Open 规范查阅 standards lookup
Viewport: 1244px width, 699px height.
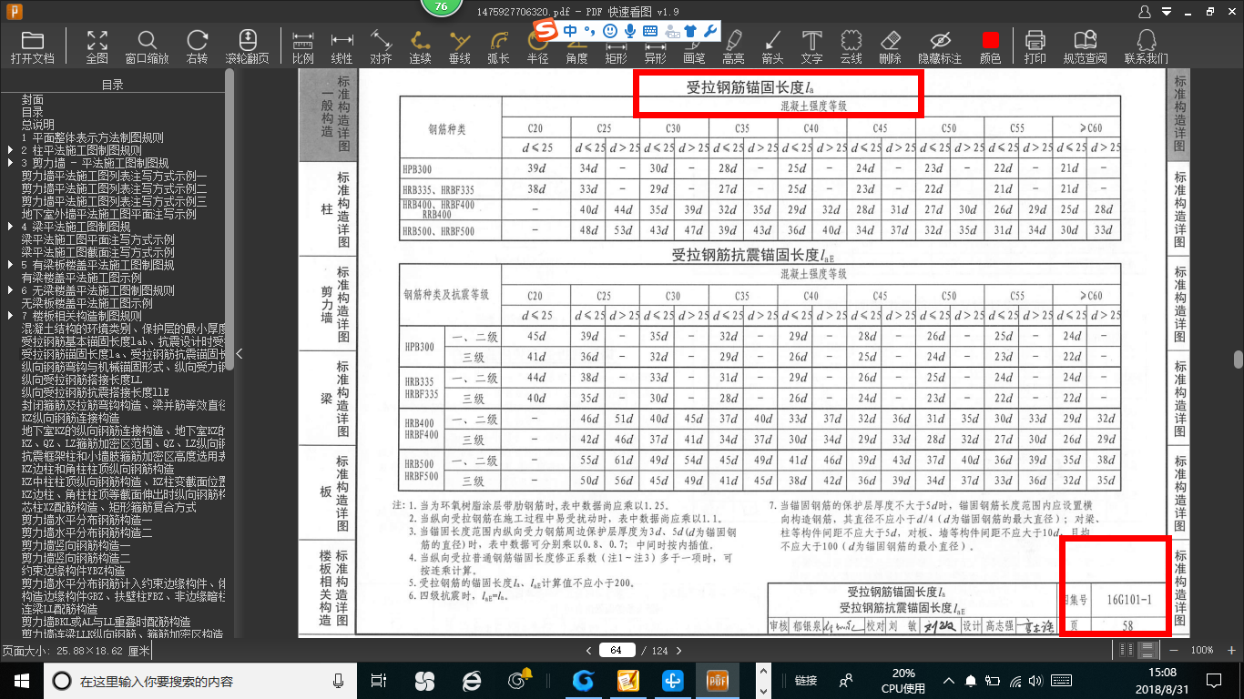coord(1085,46)
